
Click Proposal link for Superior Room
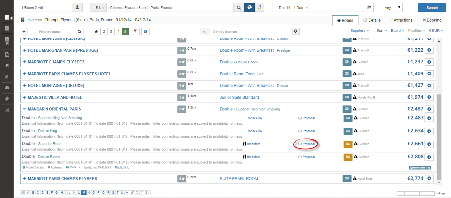pyautogui.click(x=306, y=144)
